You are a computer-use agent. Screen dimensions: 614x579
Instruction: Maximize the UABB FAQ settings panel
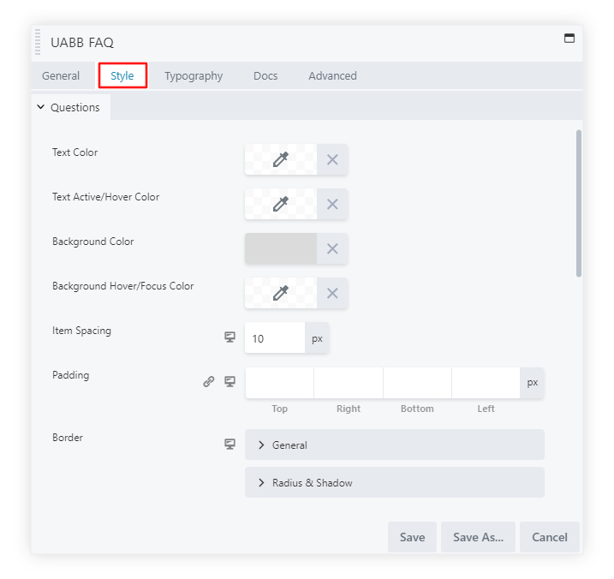pos(568,39)
